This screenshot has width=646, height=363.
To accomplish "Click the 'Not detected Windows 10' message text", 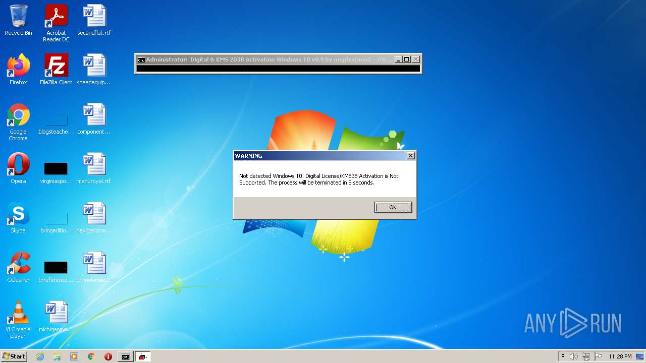I will tap(318, 179).
